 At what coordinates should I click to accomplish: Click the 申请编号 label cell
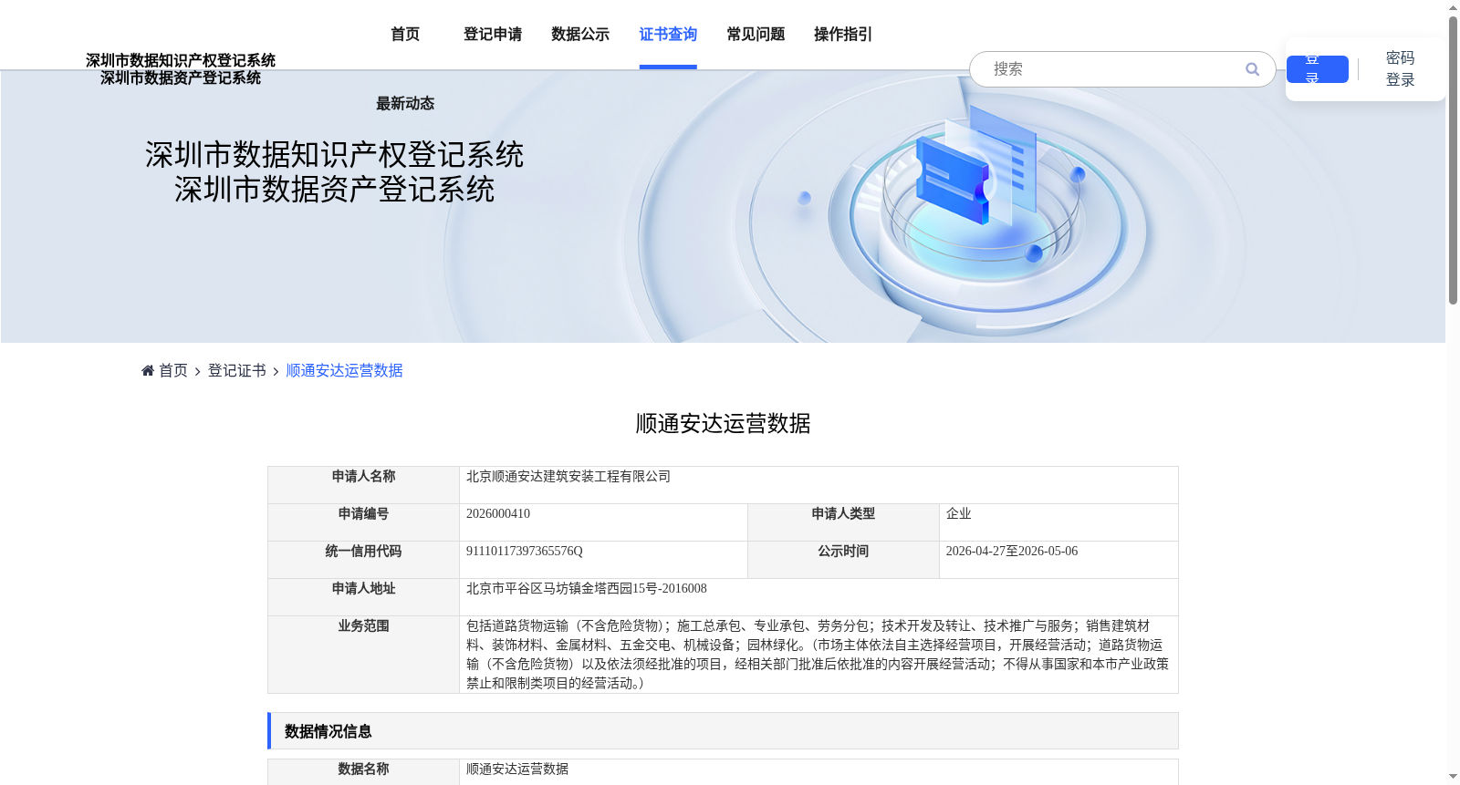363,522
